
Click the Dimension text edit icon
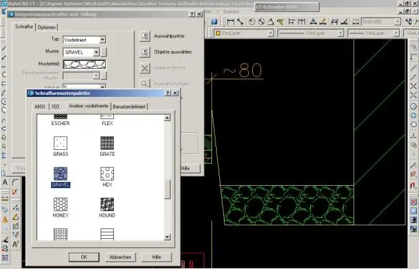[313, 22]
